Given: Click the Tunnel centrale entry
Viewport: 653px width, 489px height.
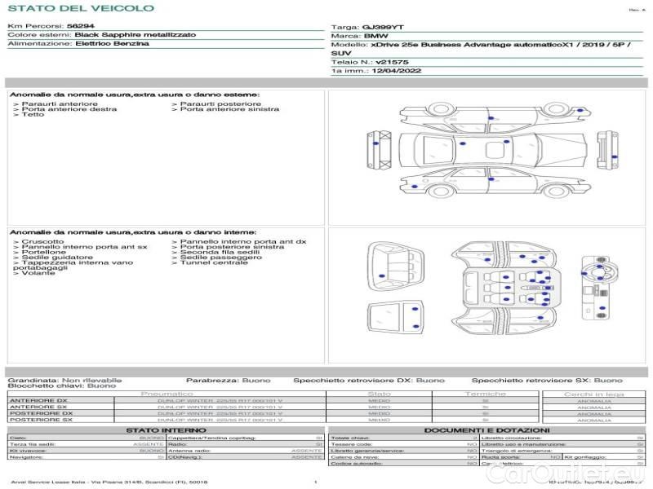Looking at the screenshot, I should tap(210, 262).
